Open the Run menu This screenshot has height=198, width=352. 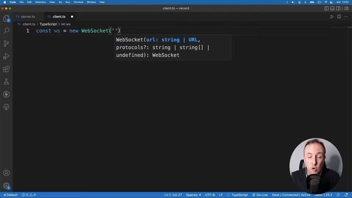pyautogui.click(x=68, y=2)
